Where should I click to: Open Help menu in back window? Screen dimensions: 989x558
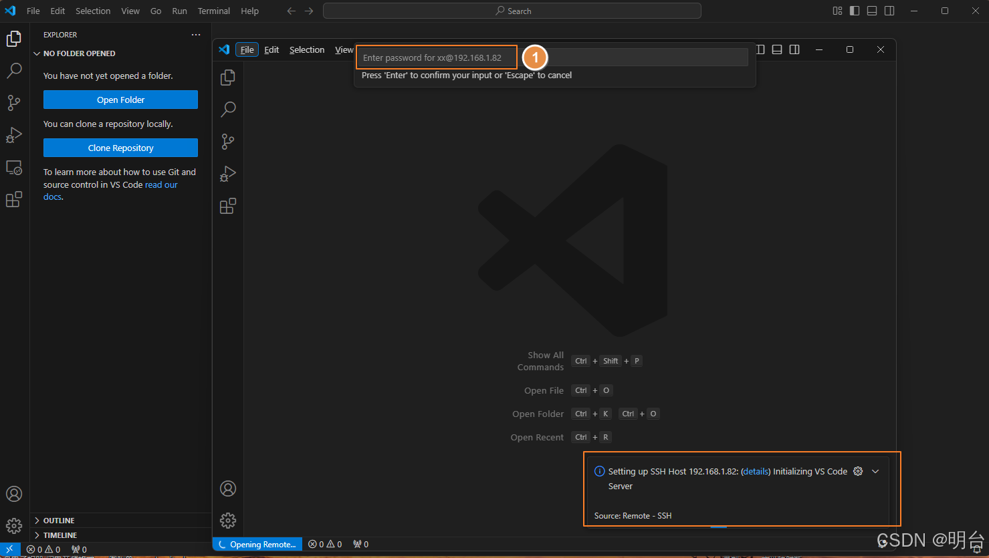pyautogui.click(x=249, y=11)
